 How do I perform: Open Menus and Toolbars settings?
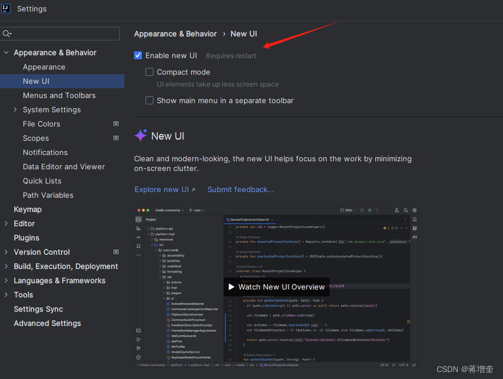pyautogui.click(x=59, y=96)
